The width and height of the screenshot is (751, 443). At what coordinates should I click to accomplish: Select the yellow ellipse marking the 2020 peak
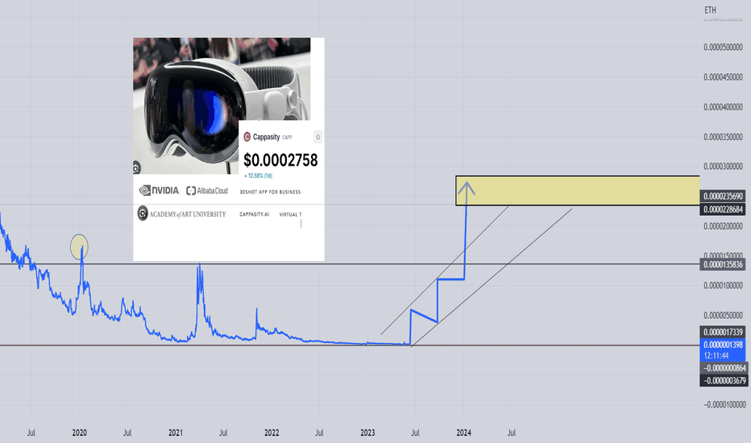[79, 246]
